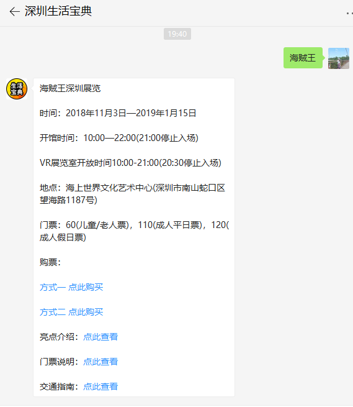Select the 望海路1187号 address line
Image resolution: width=353 pixels, height=407 pixels.
point(68,200)
